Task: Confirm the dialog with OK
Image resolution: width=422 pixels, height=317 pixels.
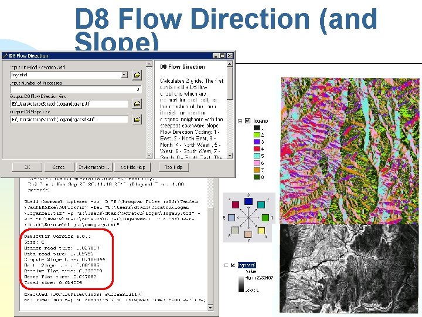Action: [x=27, y=167]
